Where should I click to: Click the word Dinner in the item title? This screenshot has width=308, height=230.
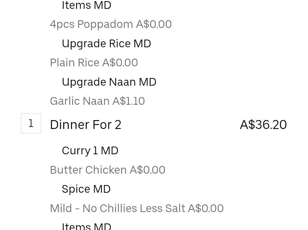(70, 125)
